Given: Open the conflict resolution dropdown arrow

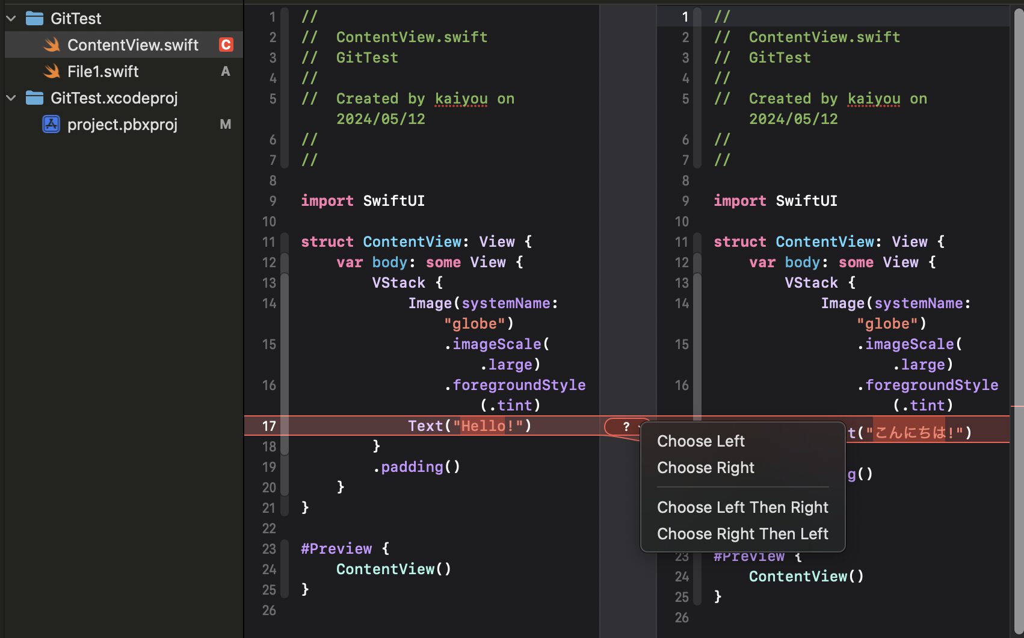Looking at the screenshot, I should coord(639,426).
